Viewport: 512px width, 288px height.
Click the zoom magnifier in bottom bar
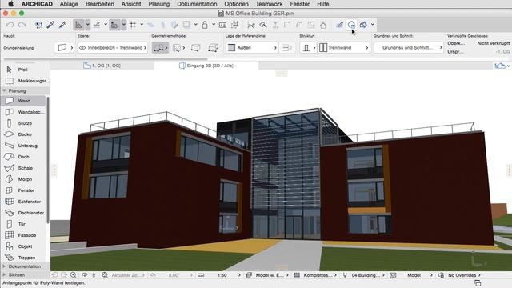[x=74, y=275]
